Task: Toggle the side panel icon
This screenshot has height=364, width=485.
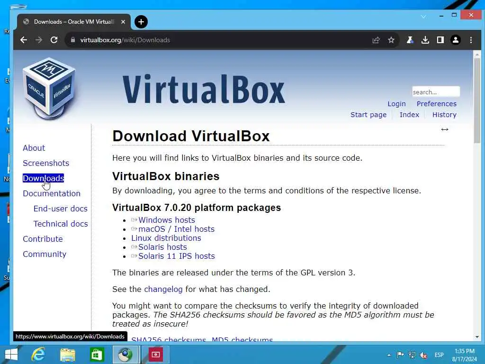Action: 440,40
